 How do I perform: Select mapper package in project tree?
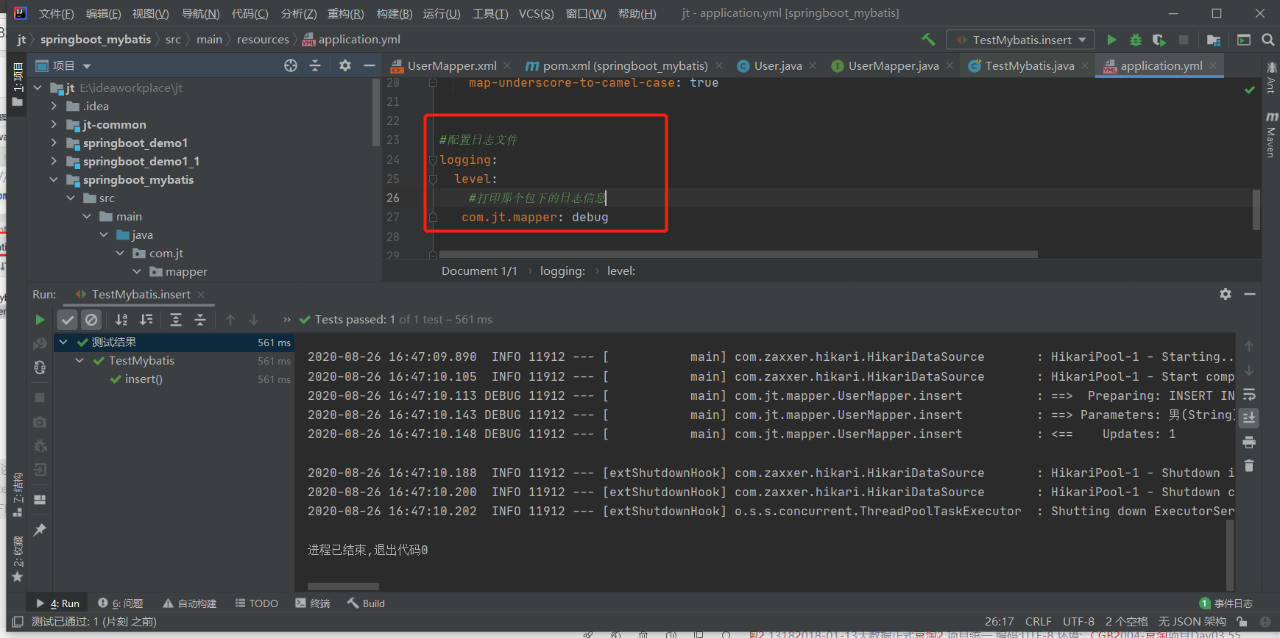[185, 272]
